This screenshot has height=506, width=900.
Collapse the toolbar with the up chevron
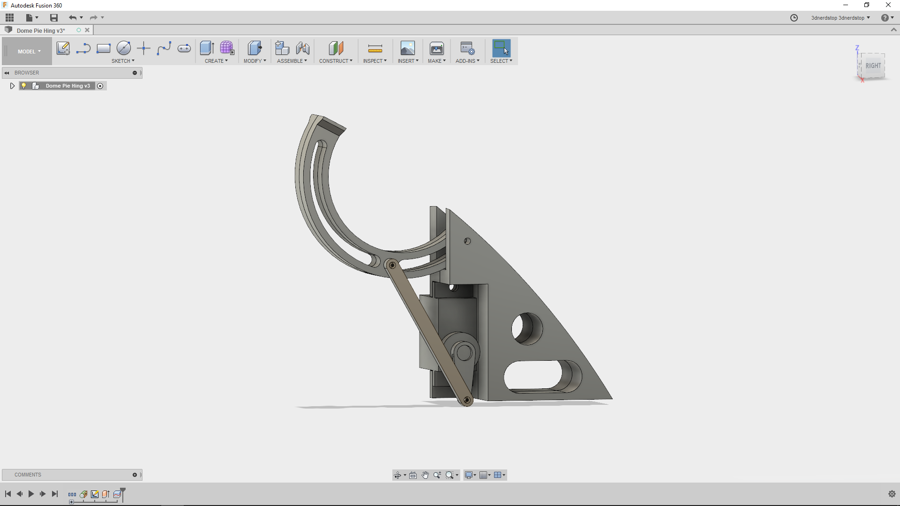893,30
